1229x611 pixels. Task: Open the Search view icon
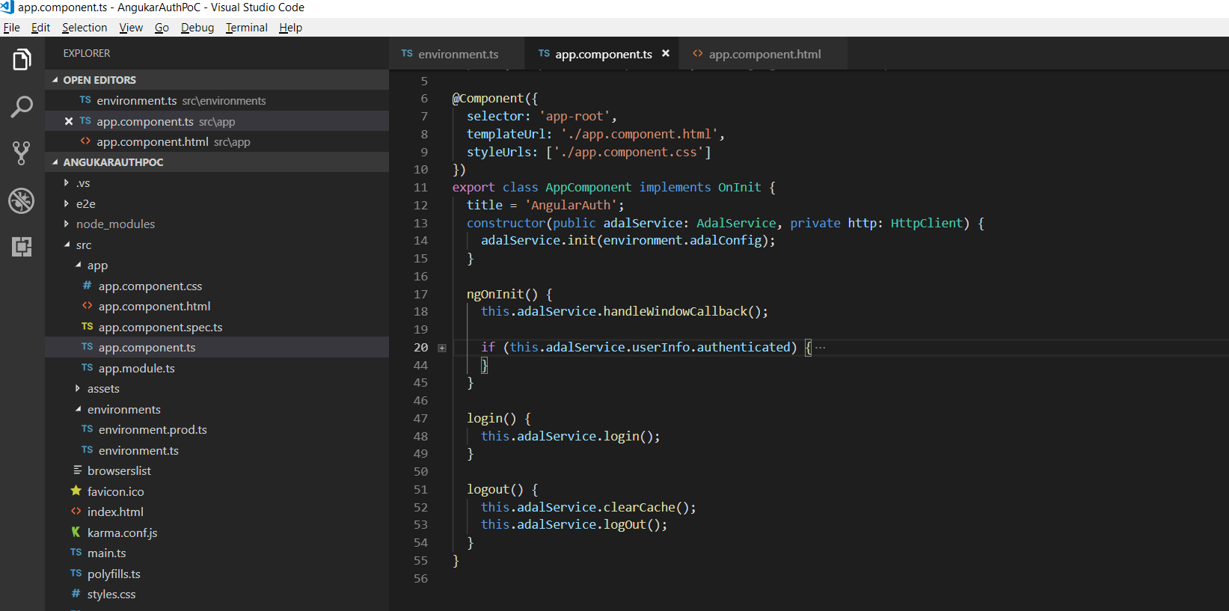(22, 107)
